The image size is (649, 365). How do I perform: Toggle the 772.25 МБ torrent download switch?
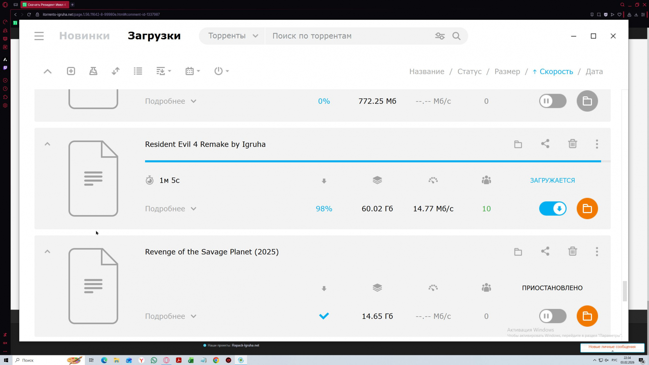pos(553,101)
